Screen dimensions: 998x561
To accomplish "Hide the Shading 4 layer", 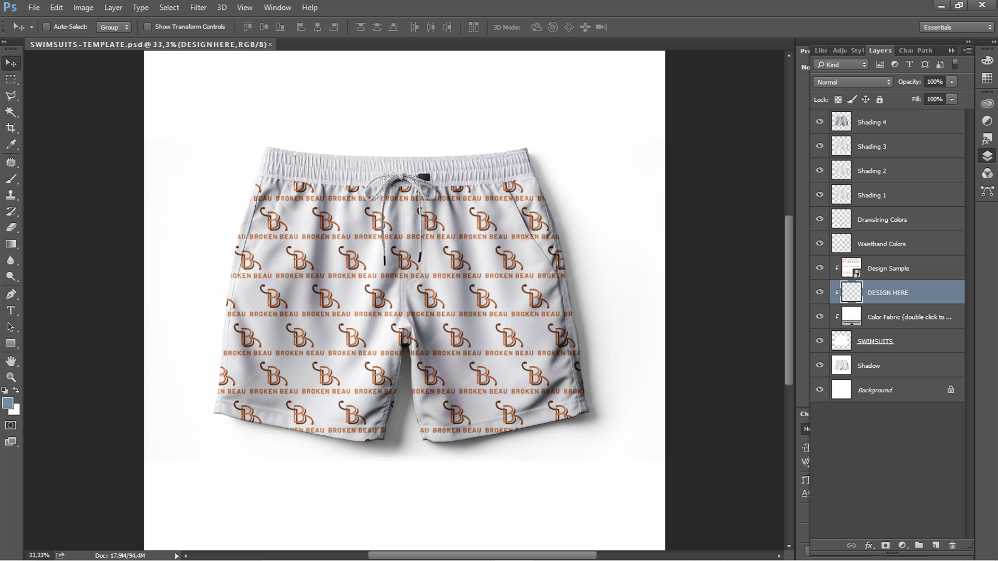I will pyautogui.click(x=820, y=122).
